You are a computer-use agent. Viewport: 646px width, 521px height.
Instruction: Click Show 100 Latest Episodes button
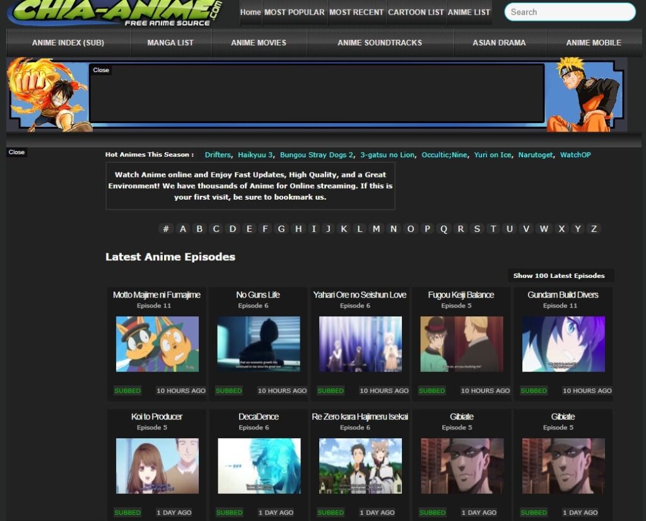click(559, 275)
